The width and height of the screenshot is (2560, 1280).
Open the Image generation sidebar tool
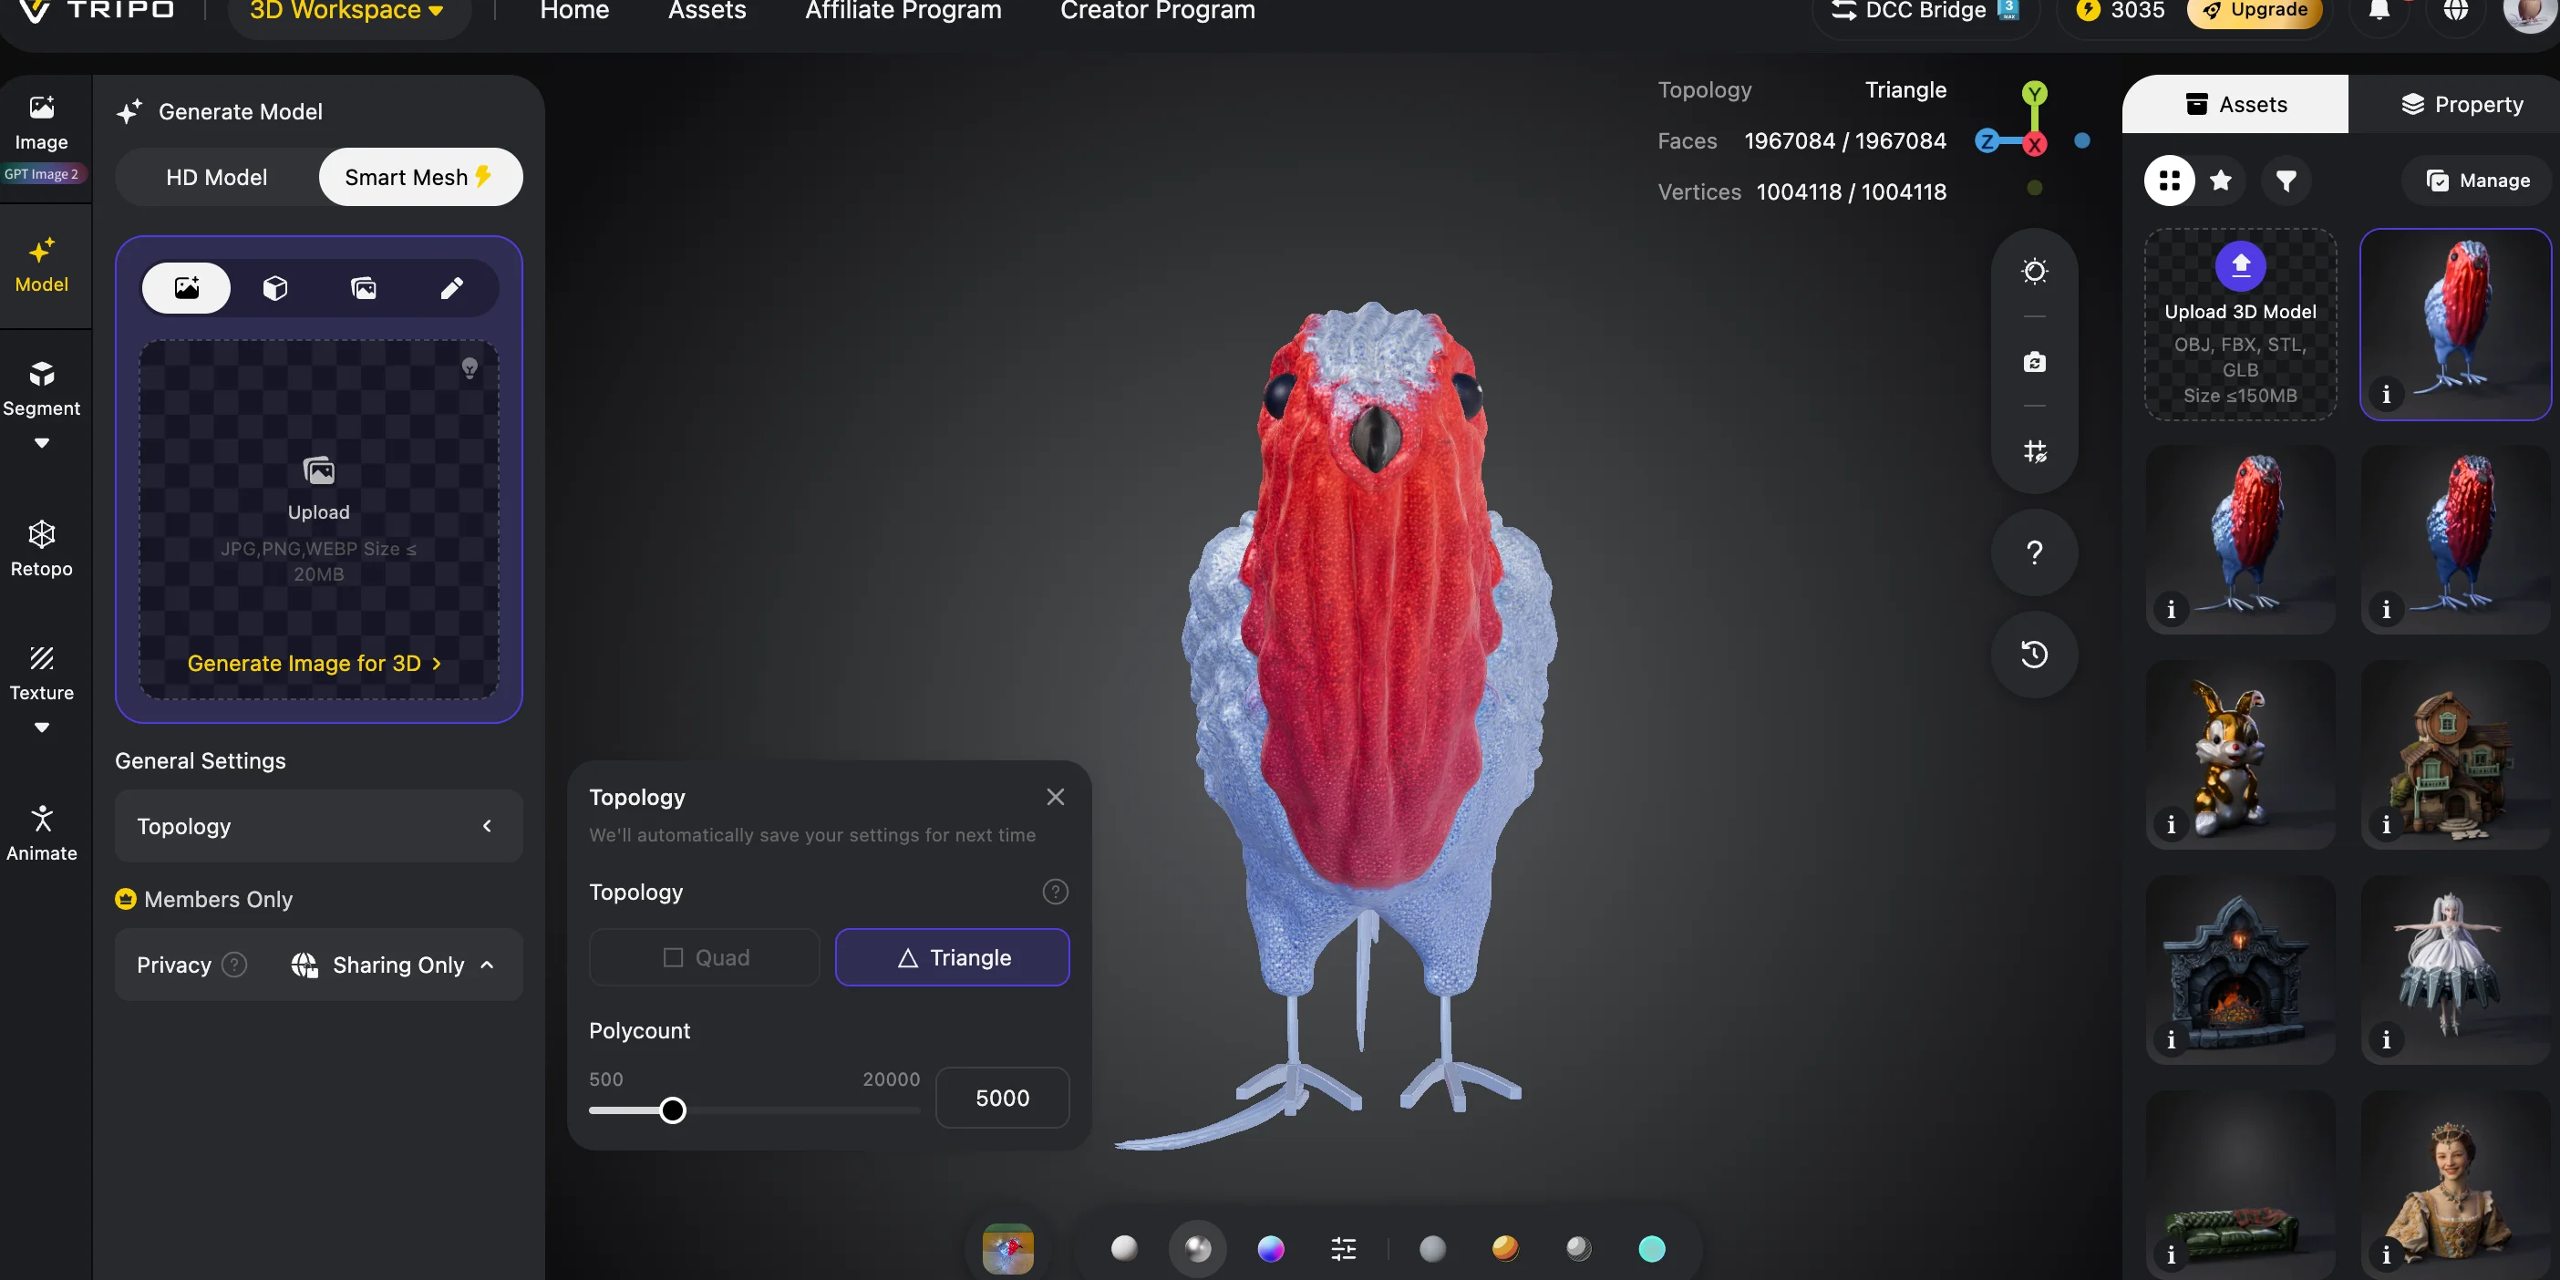pos(41,123)
